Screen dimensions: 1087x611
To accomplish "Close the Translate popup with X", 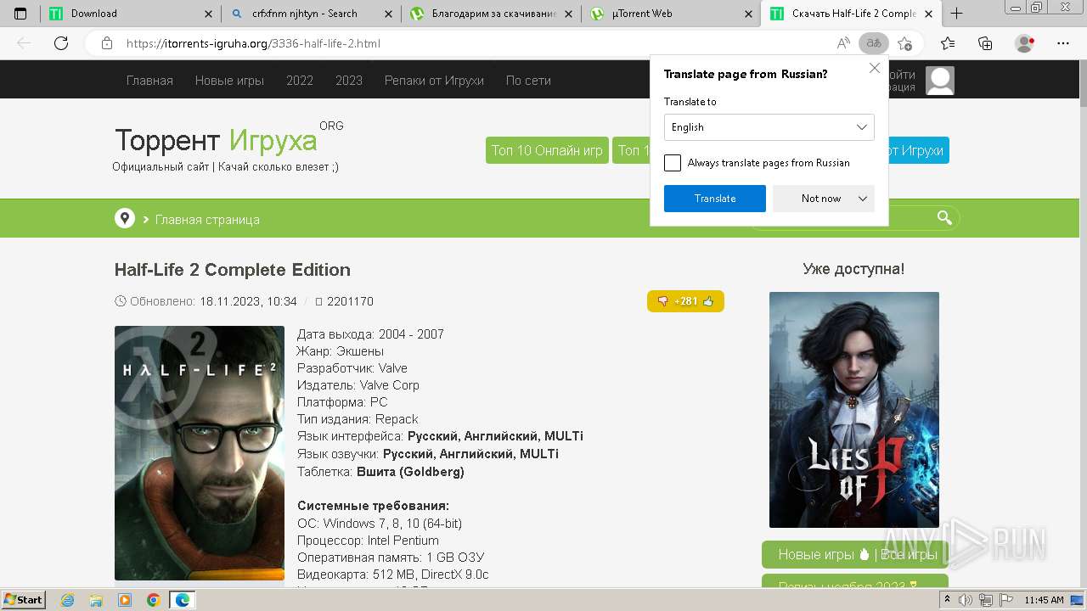I will [x=875, y=68].
